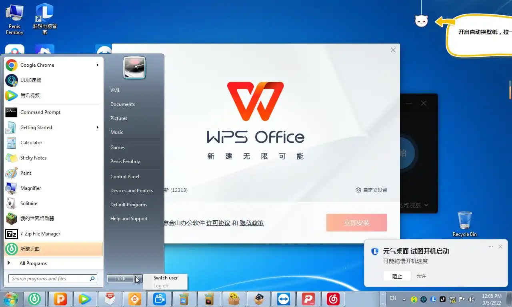Launch Command Prompt from Start menu
This screenshot has height=307, width=512.
[x=54, y=112]
